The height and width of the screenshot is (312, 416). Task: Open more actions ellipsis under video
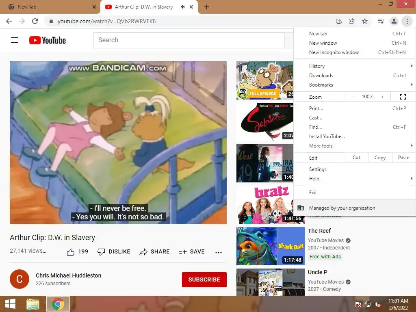[x=219, y=252]
